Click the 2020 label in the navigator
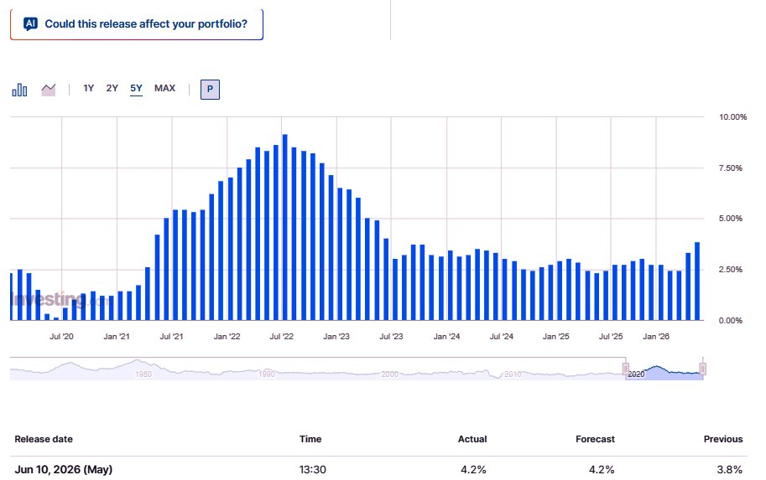Viewport: 766px width, 480px height. click(636, 374)
